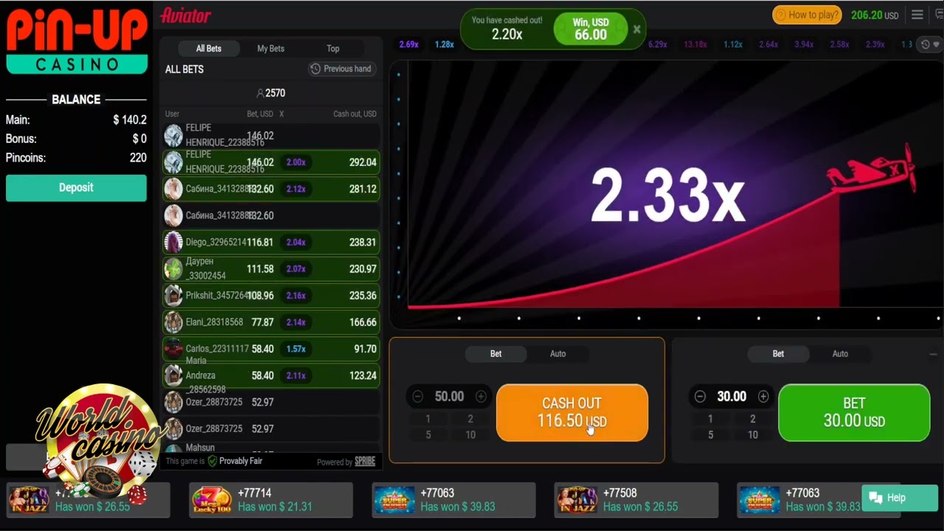Screen dimensions: 944x531
Task: Click the Win USD 66.00 badge
Action: coord(590,29)
